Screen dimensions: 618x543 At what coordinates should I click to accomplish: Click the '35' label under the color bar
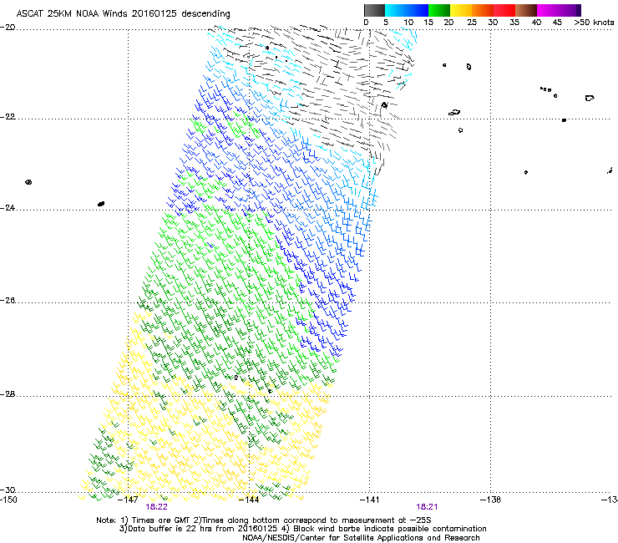point(514,23)
